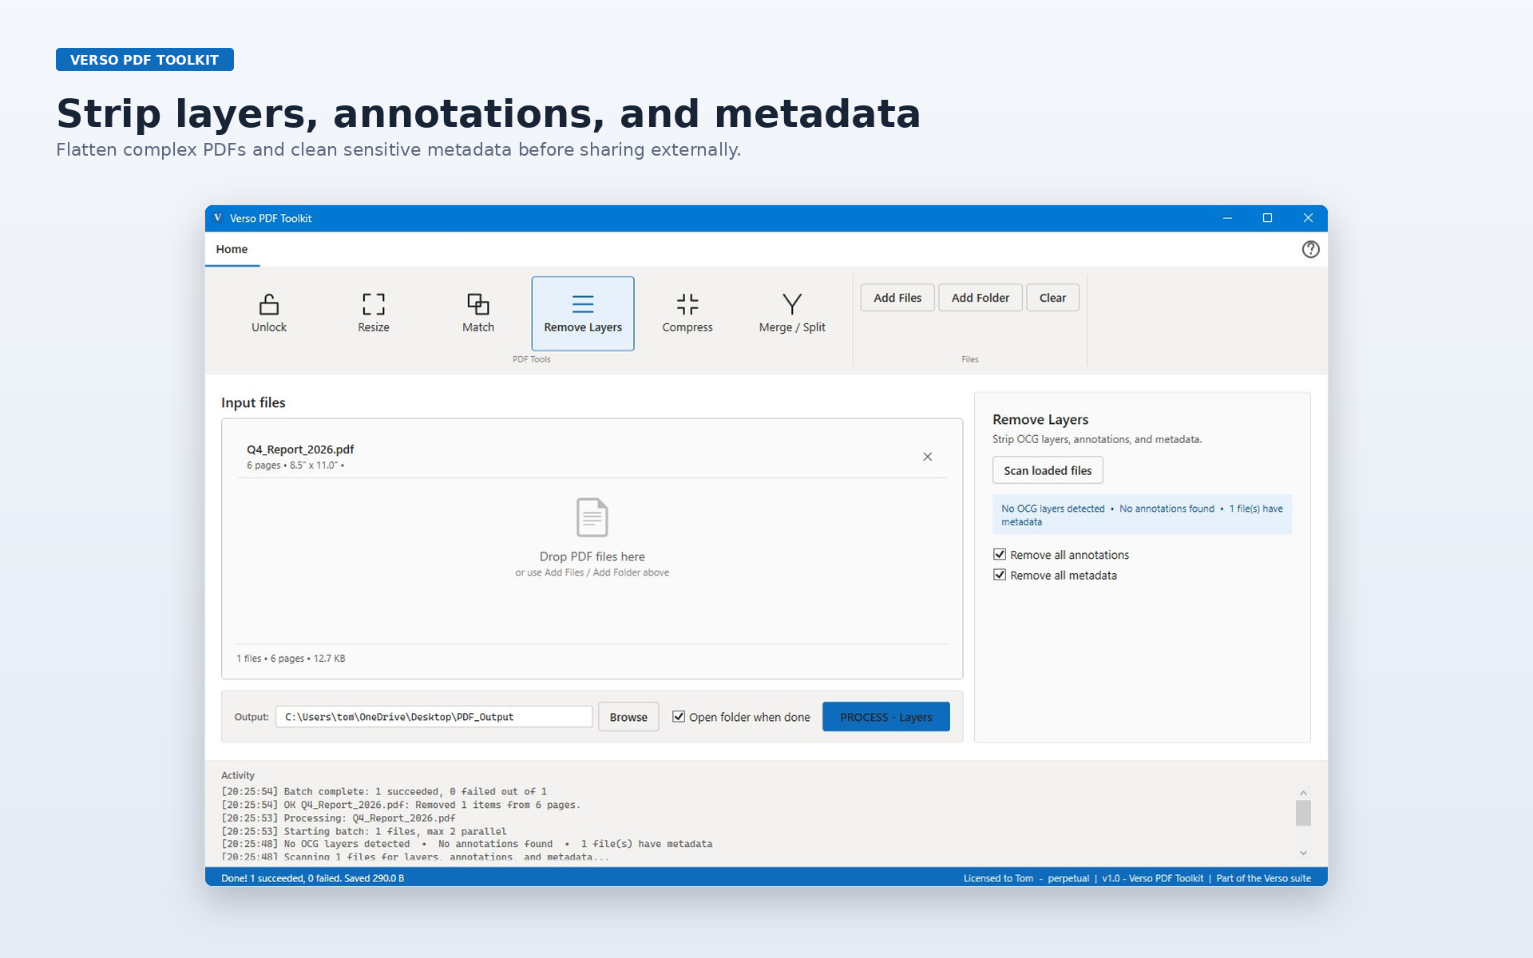Viewport: 1533px width, 958px height.
Task: Click the 'Starting batch: 1 files' log line
Action: point(364,831)
